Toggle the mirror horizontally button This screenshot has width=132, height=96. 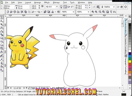click(x=61, y=6)
